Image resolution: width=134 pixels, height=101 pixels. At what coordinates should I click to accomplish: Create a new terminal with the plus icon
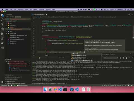coord(120,58)
